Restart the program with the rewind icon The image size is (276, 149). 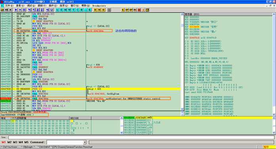click(6, 10)
